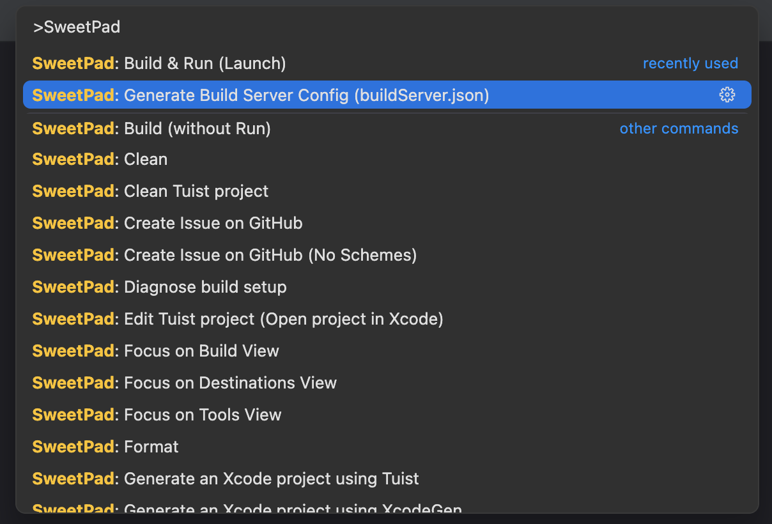This screenshot has width=772, height=524.
Task: Click the command palette search field
Action: pos(383,27)
